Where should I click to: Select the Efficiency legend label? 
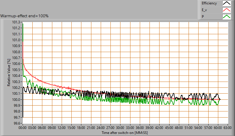(x=209, y=4)
